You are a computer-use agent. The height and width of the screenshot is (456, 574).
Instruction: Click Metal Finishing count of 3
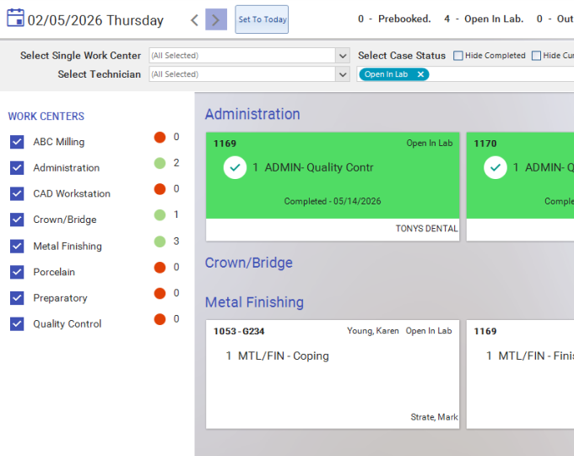(x=176, y=242)
